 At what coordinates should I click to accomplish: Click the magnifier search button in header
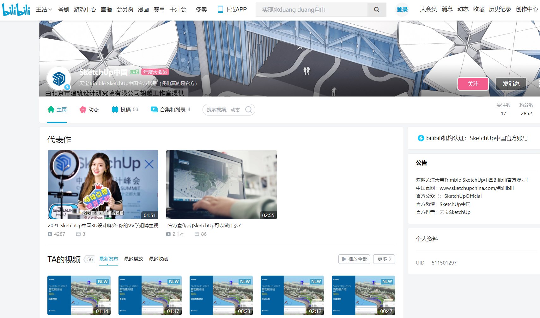[377, 10]
